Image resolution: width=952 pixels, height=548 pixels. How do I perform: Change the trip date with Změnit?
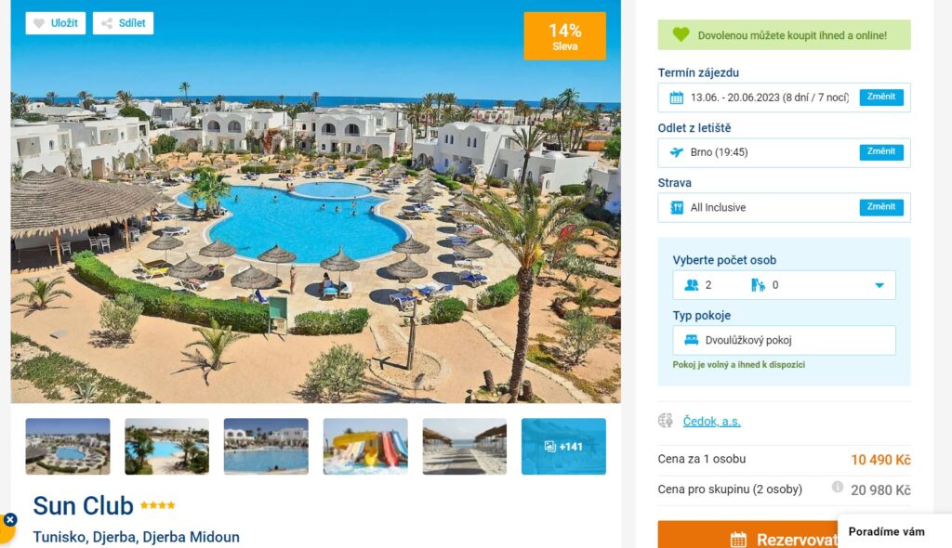881,98
